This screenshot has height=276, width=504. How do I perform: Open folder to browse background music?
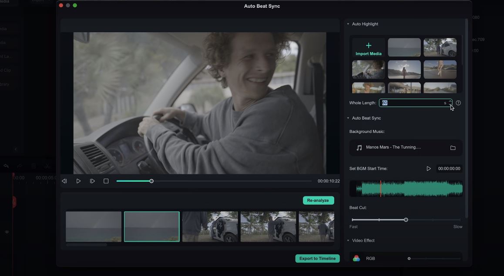[453, 148]
